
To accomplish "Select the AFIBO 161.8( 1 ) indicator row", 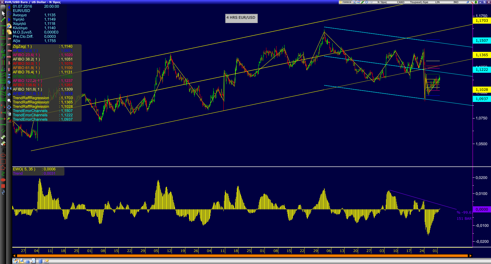I will [43, 89].
